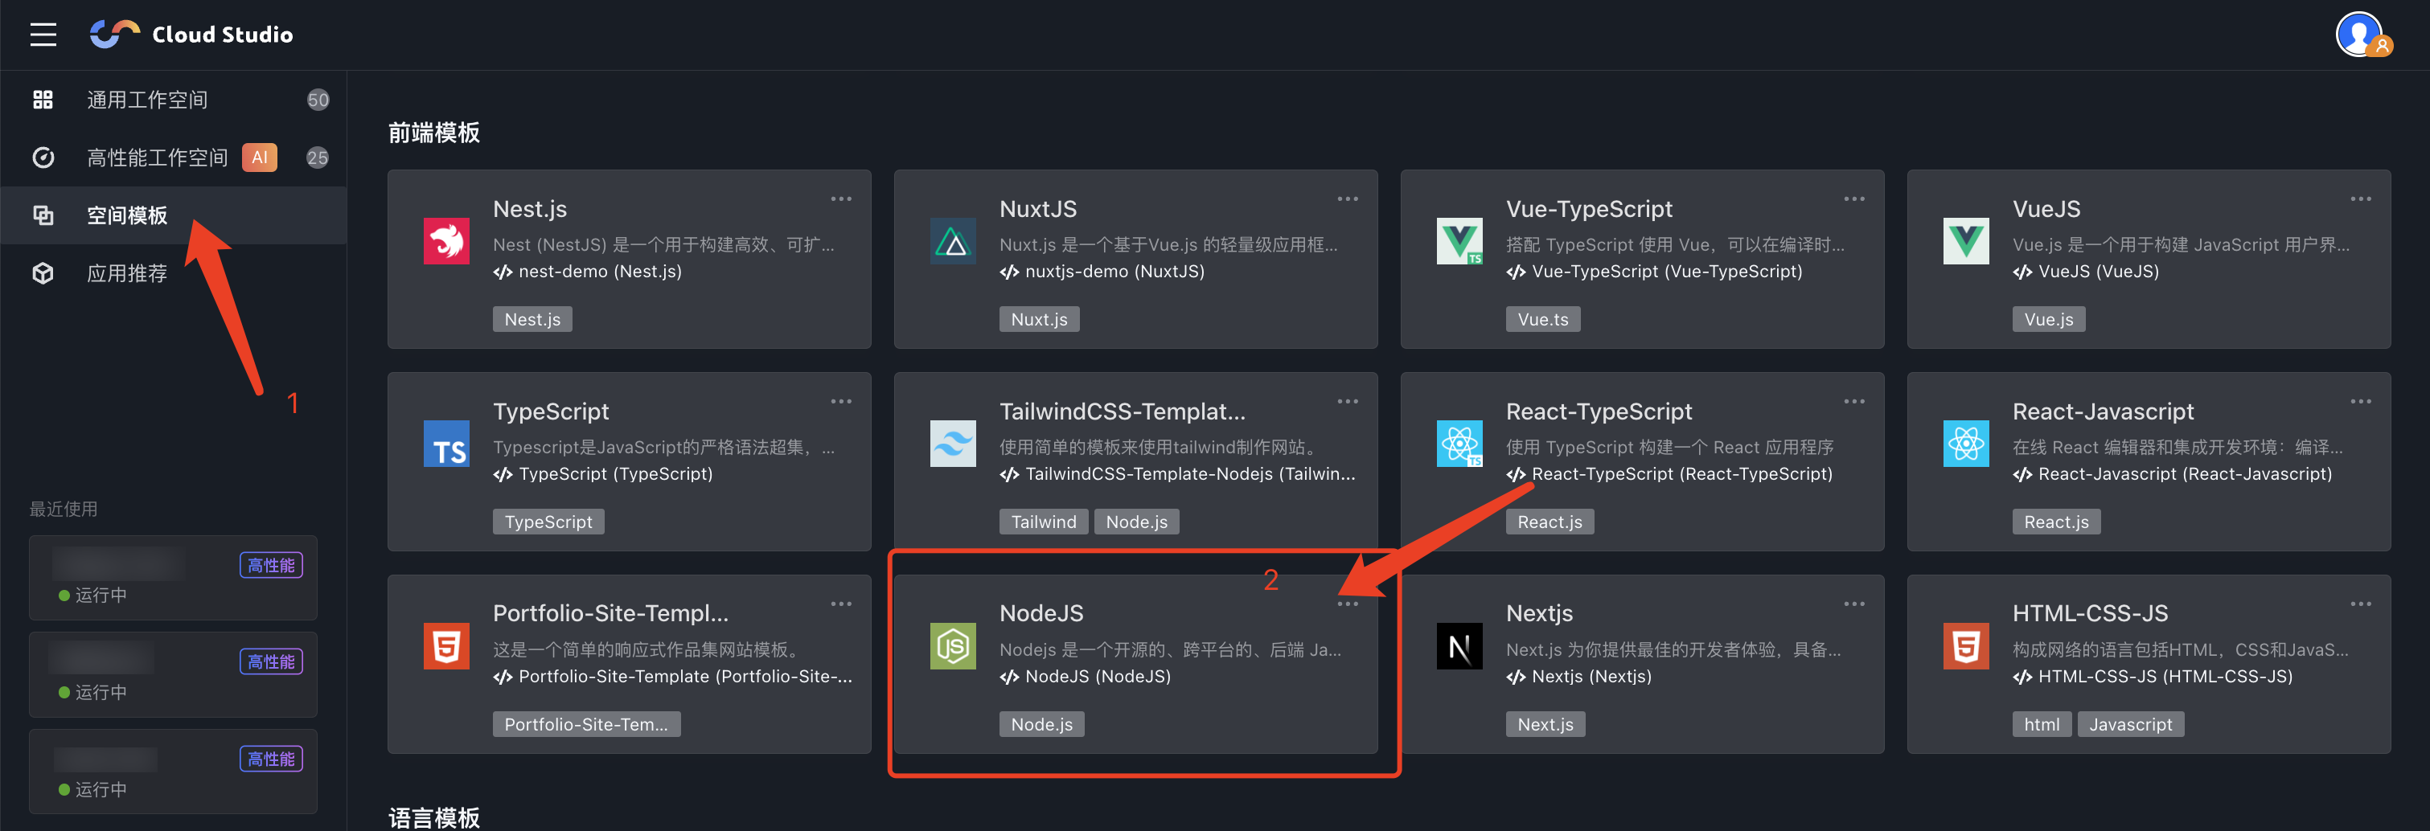Click the Vue-TypeScript template logo

click(x=1459, y=241)
